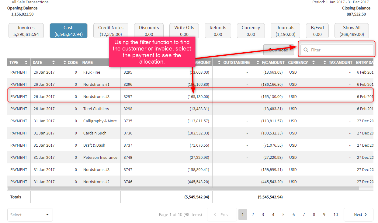
Task: Open the Credit Notes tab
Action: tap(111, 31)
